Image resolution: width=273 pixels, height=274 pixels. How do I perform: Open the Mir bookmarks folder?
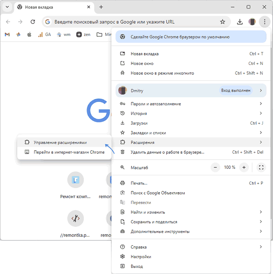coord(104,35)
